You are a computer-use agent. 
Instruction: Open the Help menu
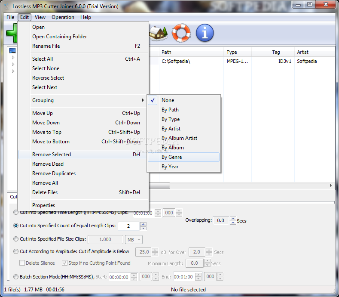click(x=86, y=17)
